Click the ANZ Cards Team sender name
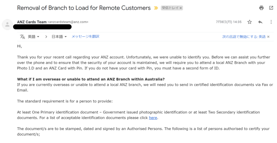This screenshot has width=277, height=143. click(x=32, y=22)
